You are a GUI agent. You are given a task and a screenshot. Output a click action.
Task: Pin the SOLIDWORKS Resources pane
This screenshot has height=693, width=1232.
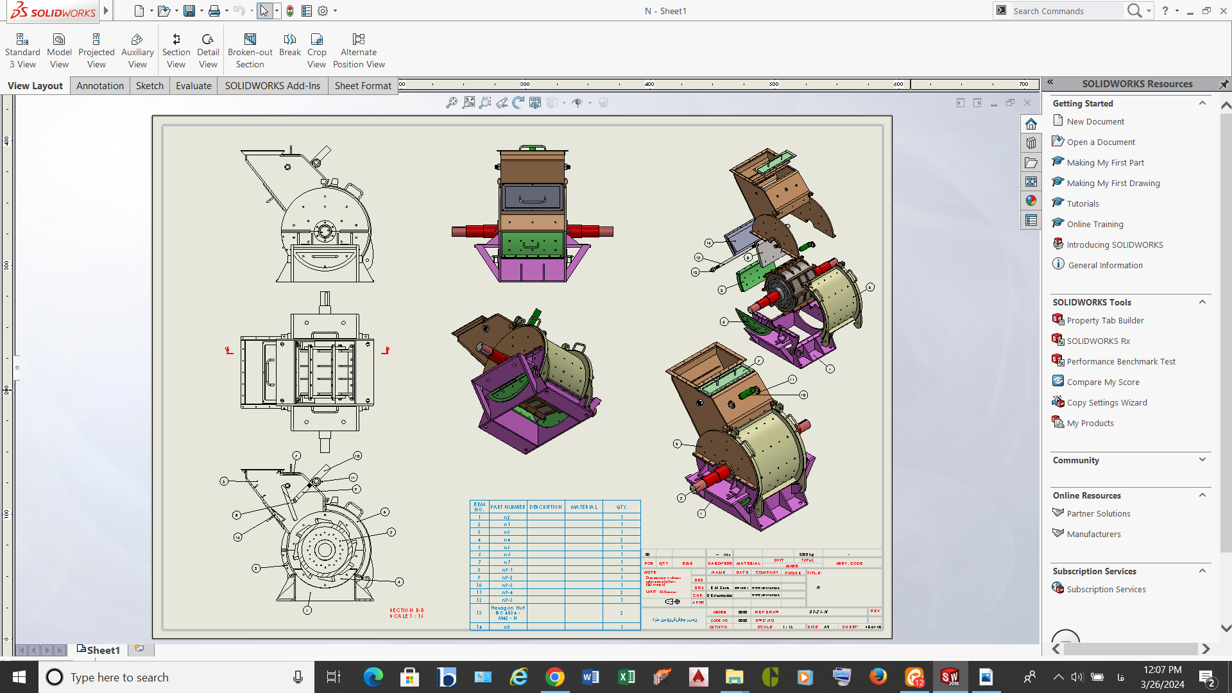tap(1224, 84)
